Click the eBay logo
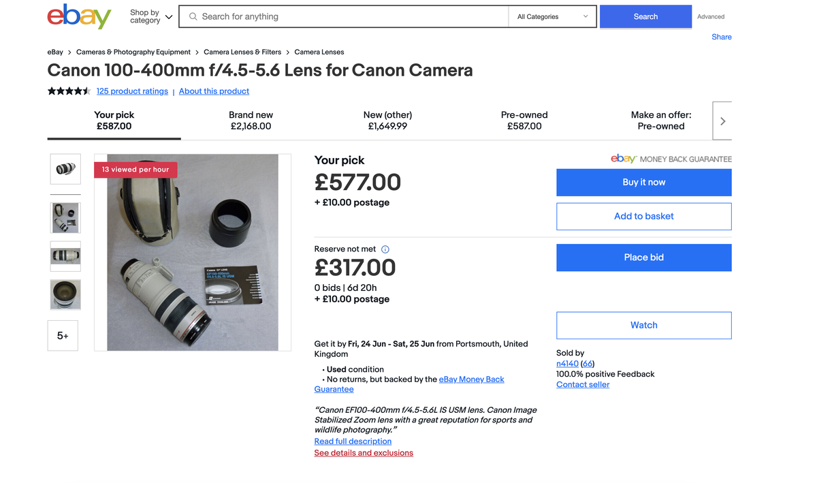 79,16
